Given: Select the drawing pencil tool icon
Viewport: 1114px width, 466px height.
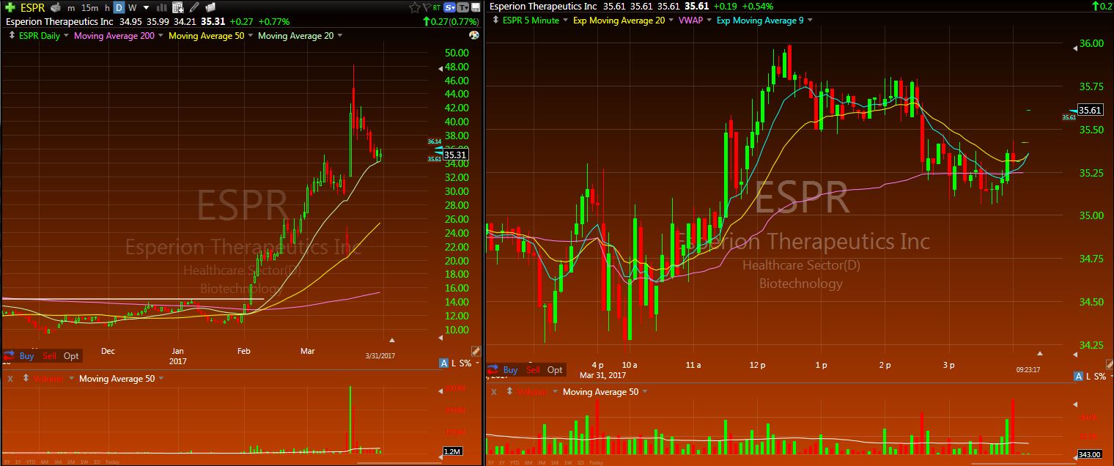Looking at the screenshot, I should coord(194,7).
